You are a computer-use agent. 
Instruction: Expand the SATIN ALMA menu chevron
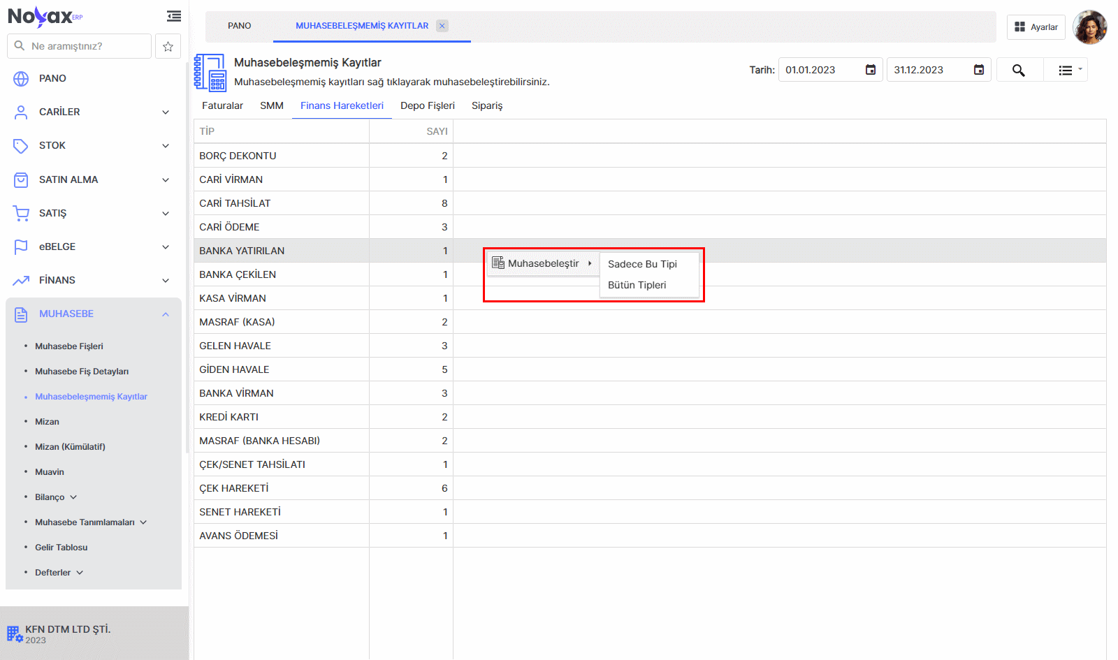click(x=166, y=179)
